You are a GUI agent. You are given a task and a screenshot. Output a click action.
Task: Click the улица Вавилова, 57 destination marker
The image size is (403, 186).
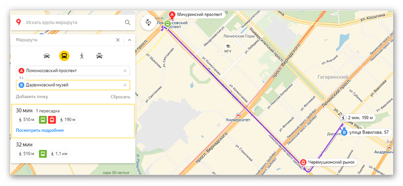[344, 132]
